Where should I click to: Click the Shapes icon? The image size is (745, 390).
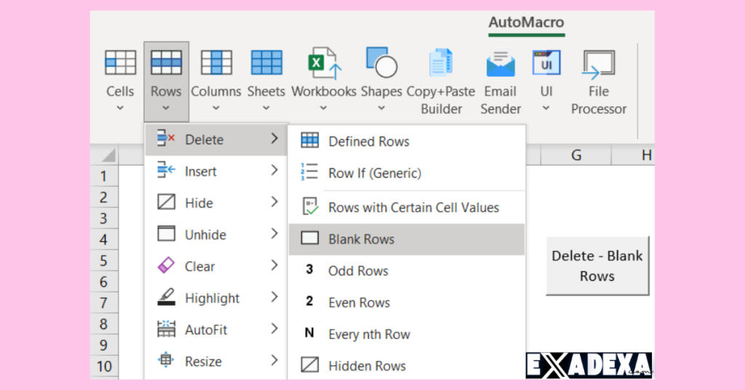tap(381, 62)
